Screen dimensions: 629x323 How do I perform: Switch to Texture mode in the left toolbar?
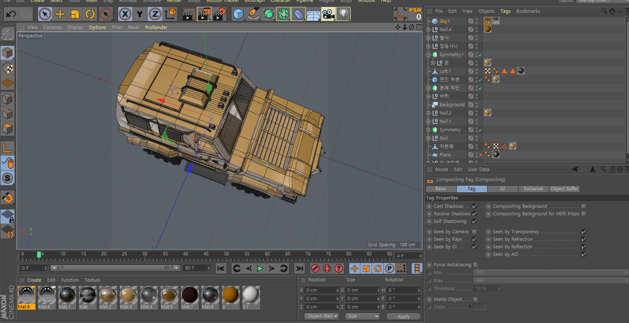point(8,68)
